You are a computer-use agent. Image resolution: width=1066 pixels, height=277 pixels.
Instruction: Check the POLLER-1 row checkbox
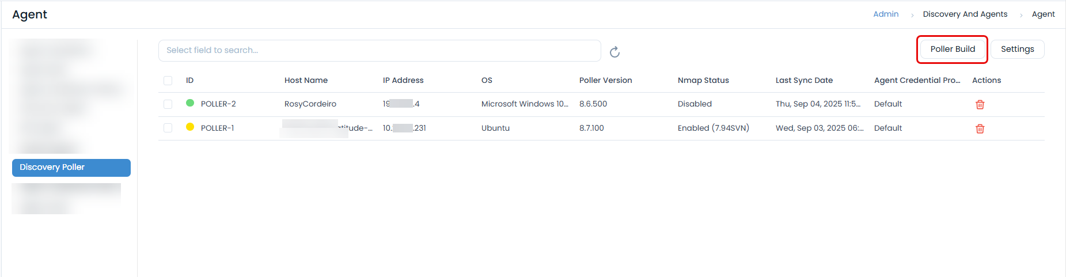(168, 128)
